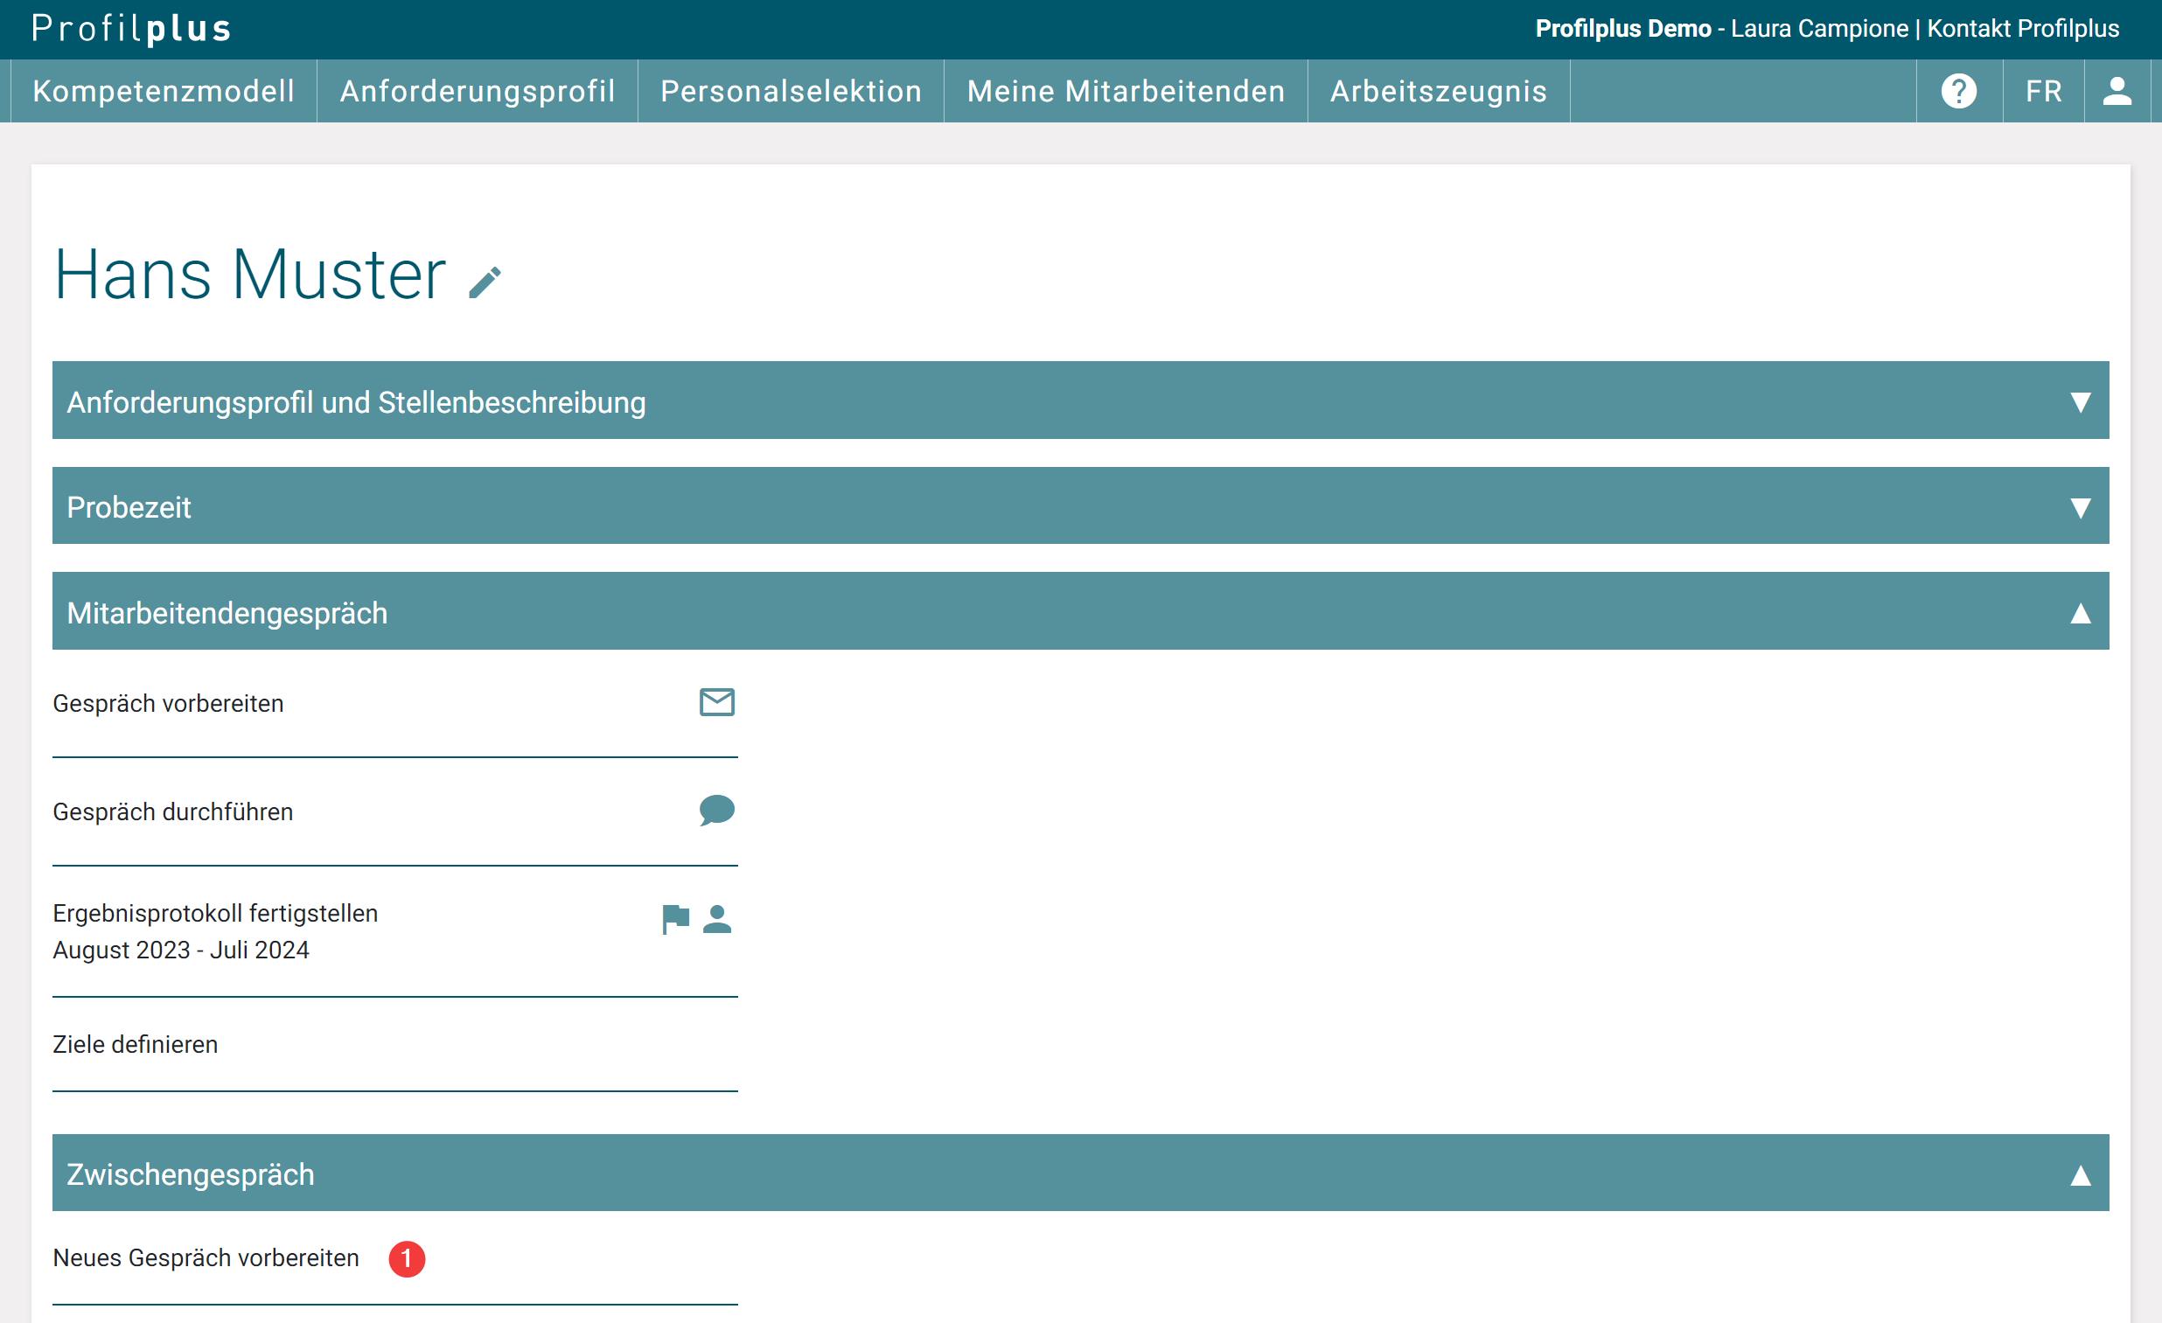Open the Meine Mitarbeitenden menu
The width and height of the screenshot is (2162, 1323).
click(1125, 91)
